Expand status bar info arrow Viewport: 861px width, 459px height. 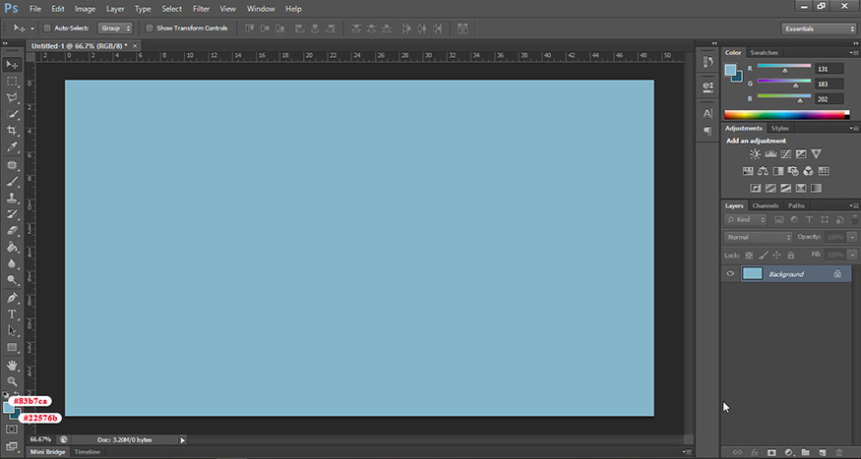(x=183, y=439)
